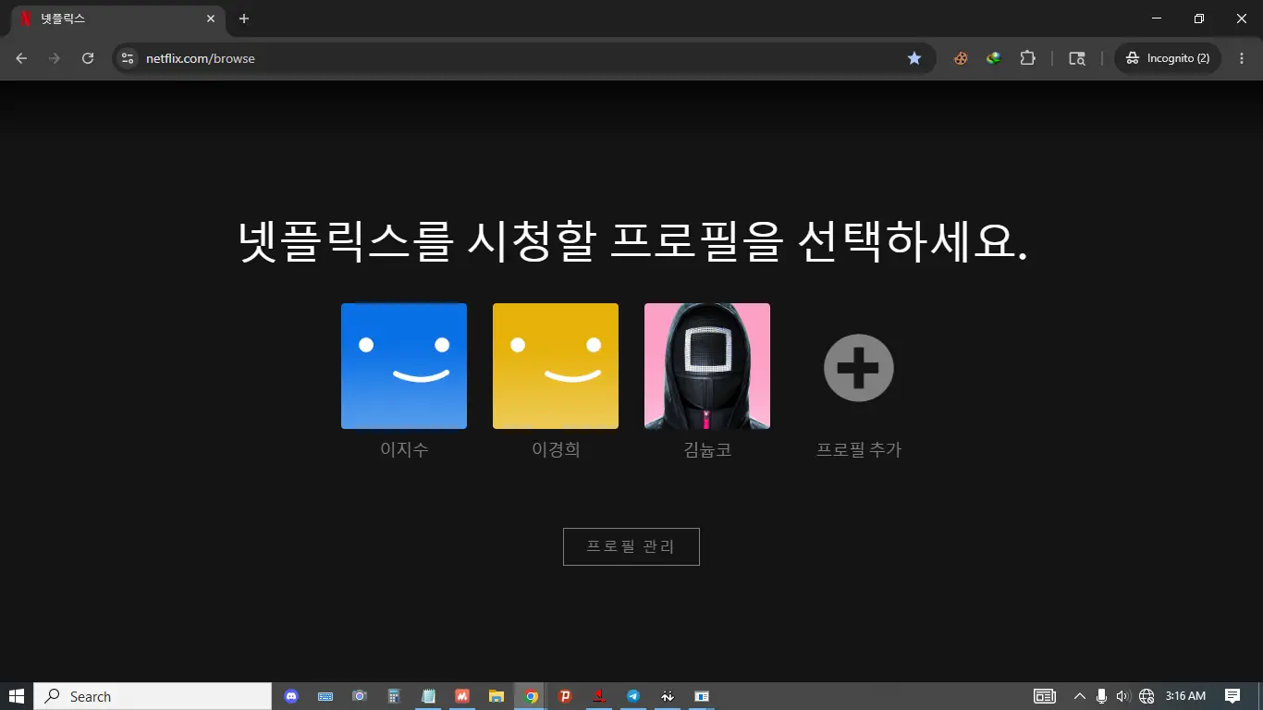Click the 김눕코 profile name text
The width and height of the screenshot is (1263, 710).
(707, 449)
